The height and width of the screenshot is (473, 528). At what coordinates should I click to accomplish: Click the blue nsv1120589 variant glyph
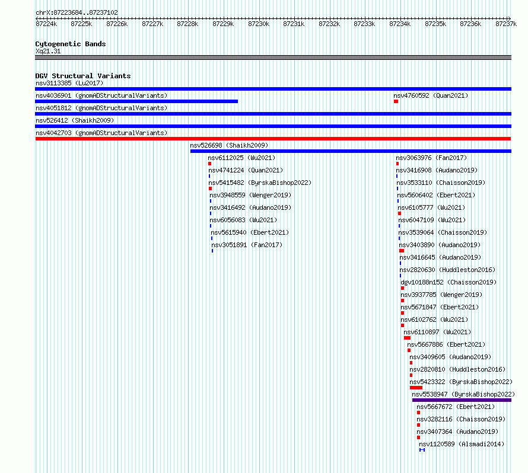422,450
